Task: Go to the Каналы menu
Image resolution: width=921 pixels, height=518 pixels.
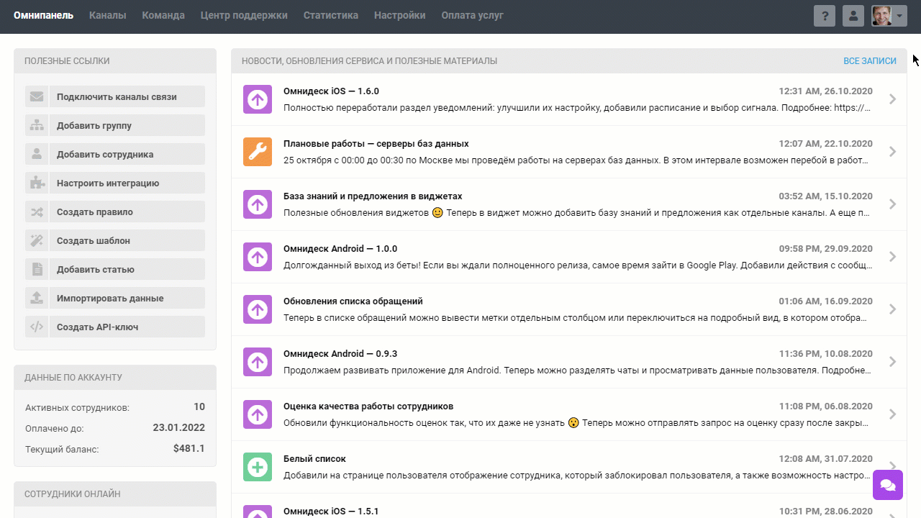Action: click(108, 15)
